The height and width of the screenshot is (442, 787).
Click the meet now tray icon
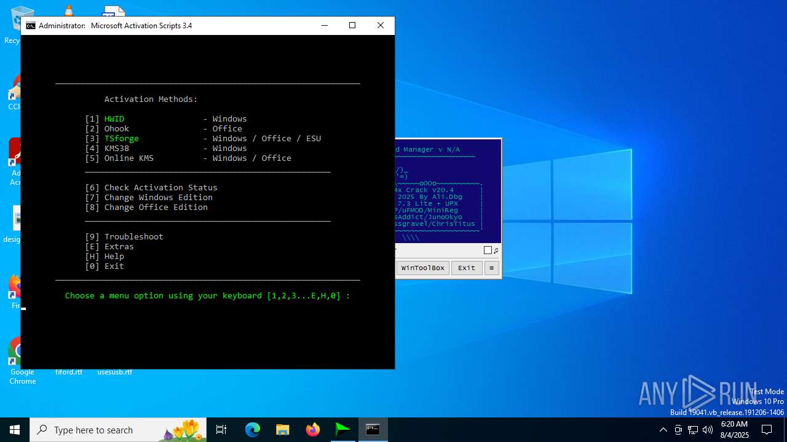tap(678, 430)
